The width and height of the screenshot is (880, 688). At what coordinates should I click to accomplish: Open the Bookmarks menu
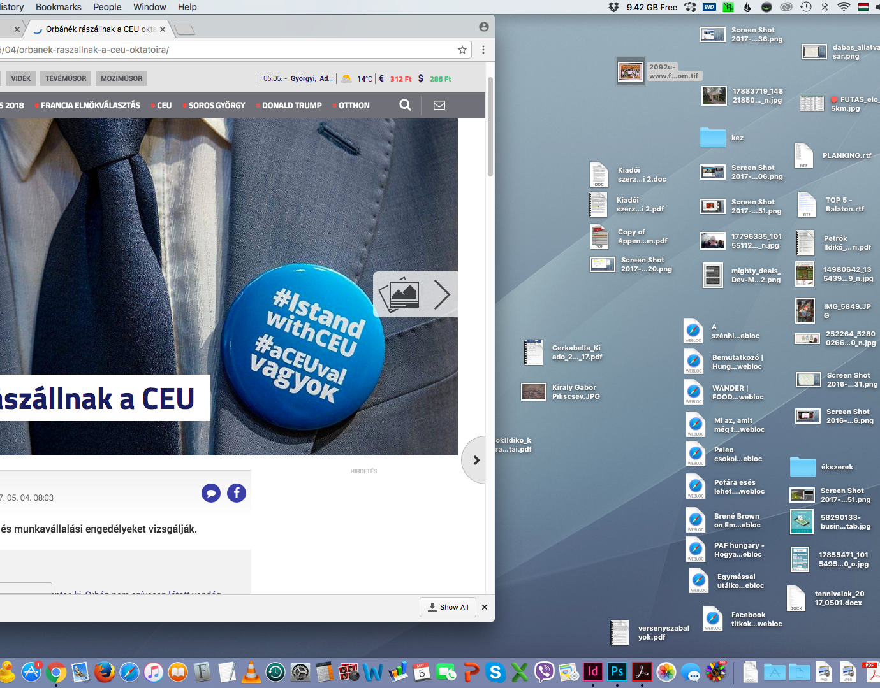(x=59, y=7)
